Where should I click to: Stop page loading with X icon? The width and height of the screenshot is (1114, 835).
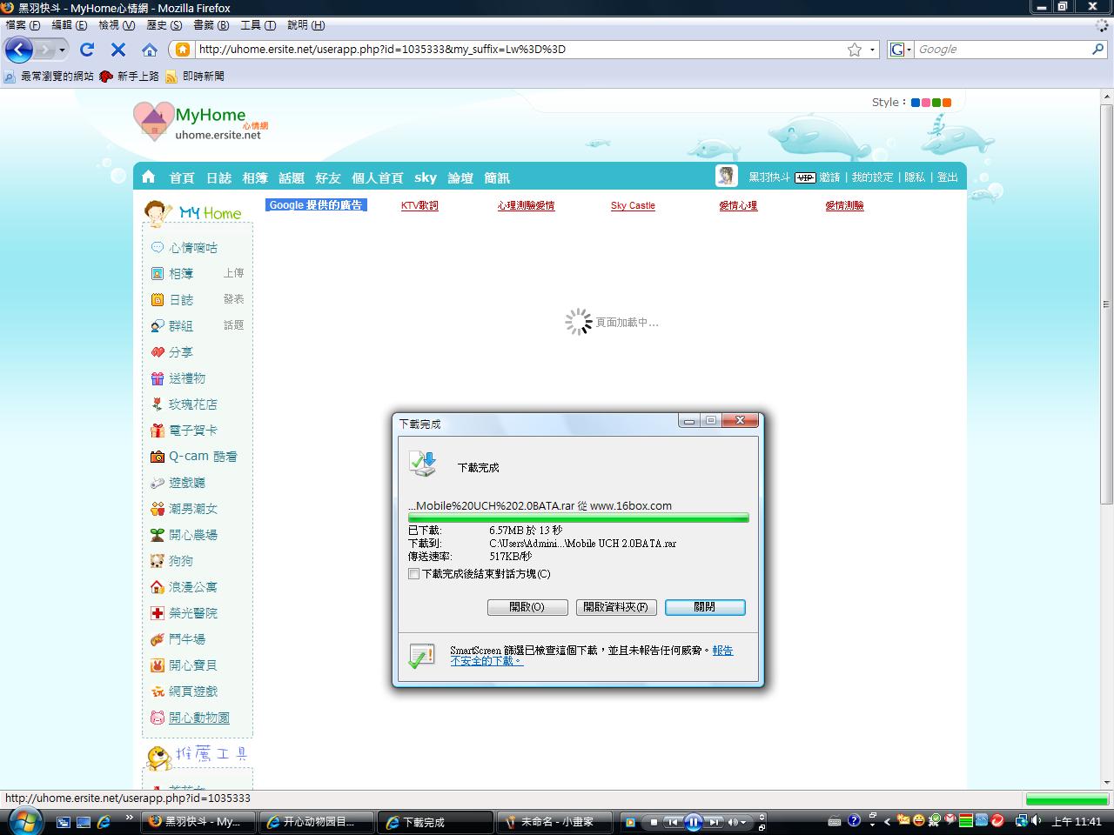[118, 50]
